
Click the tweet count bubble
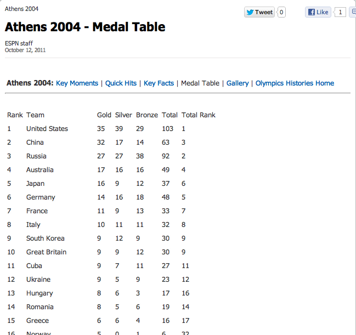281,12
